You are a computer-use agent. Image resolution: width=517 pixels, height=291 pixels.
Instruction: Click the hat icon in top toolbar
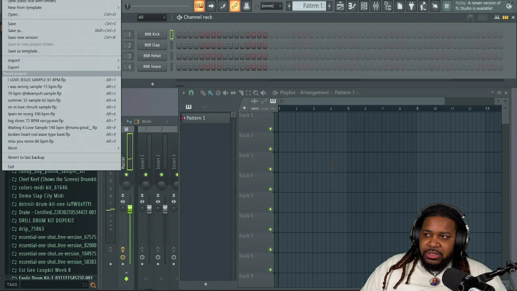246,6
